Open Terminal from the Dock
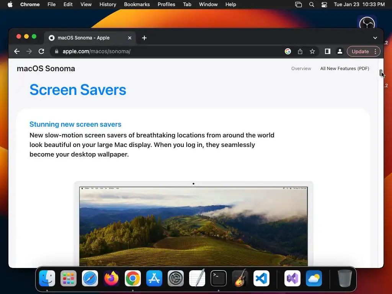The height and width of the screenshot is (294, 392). coord(219,278)
